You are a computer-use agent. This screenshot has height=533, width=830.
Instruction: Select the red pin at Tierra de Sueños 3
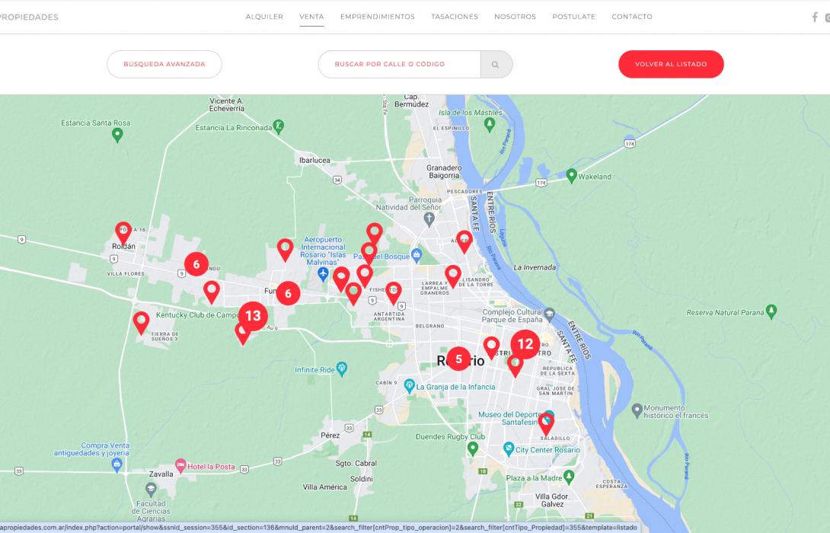click(x=141, y=323)
